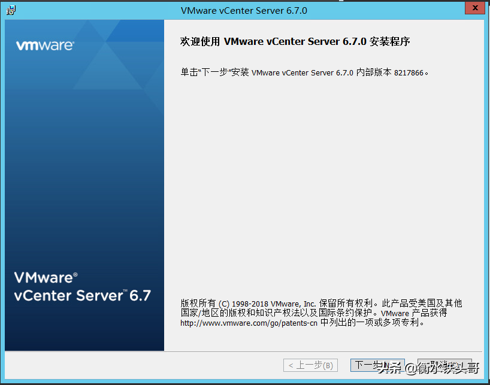Click the disabled 上一步(B) back button
The height and width of the screenshot is (385, 490).
pyautogui.click(x=311, y=365)
